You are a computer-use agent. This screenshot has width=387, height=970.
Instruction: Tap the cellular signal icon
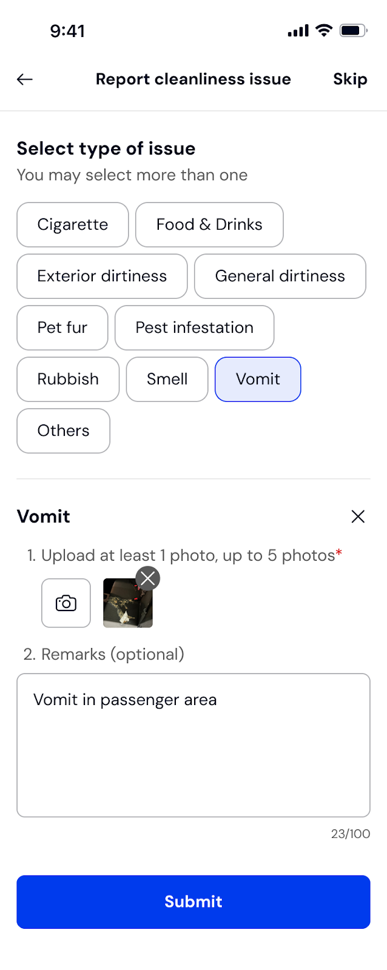click(x=298, y=31)
